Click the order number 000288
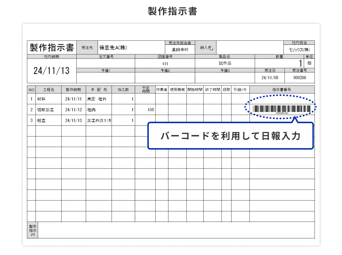The height and width of the screenshot is (255, 342). point(300,78)
